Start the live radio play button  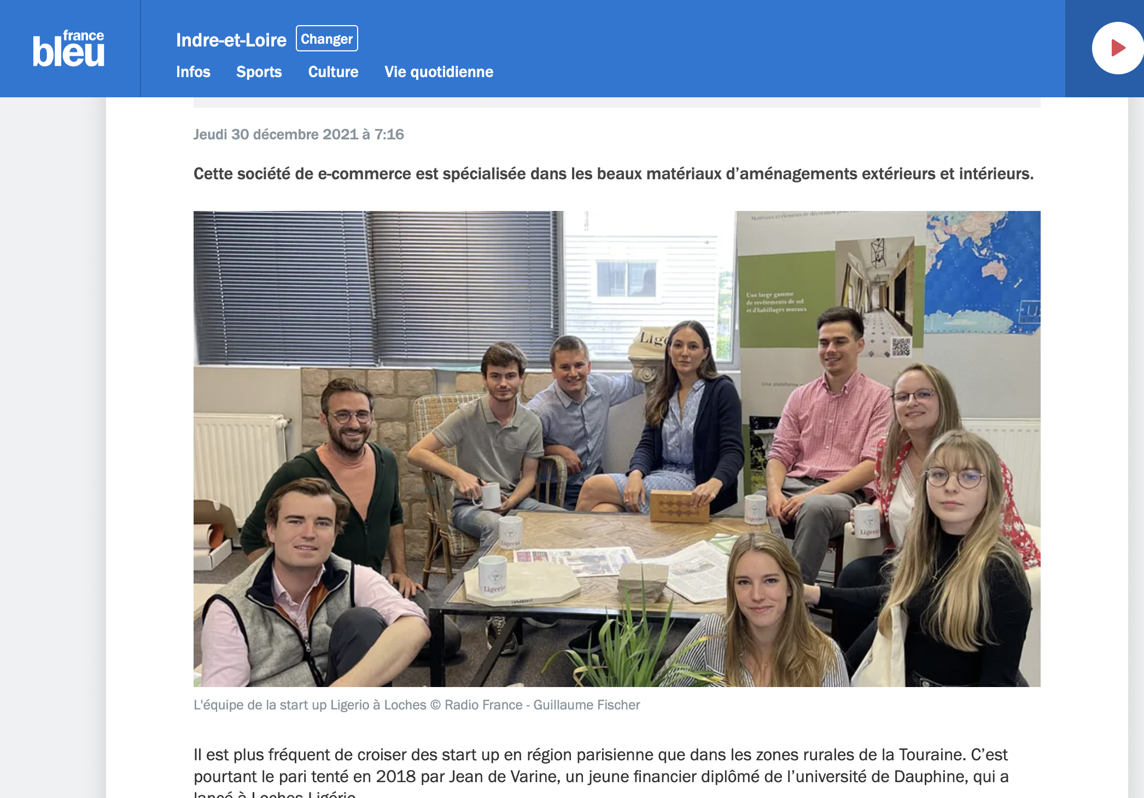pyautogui.click(x=1117, y=48)
